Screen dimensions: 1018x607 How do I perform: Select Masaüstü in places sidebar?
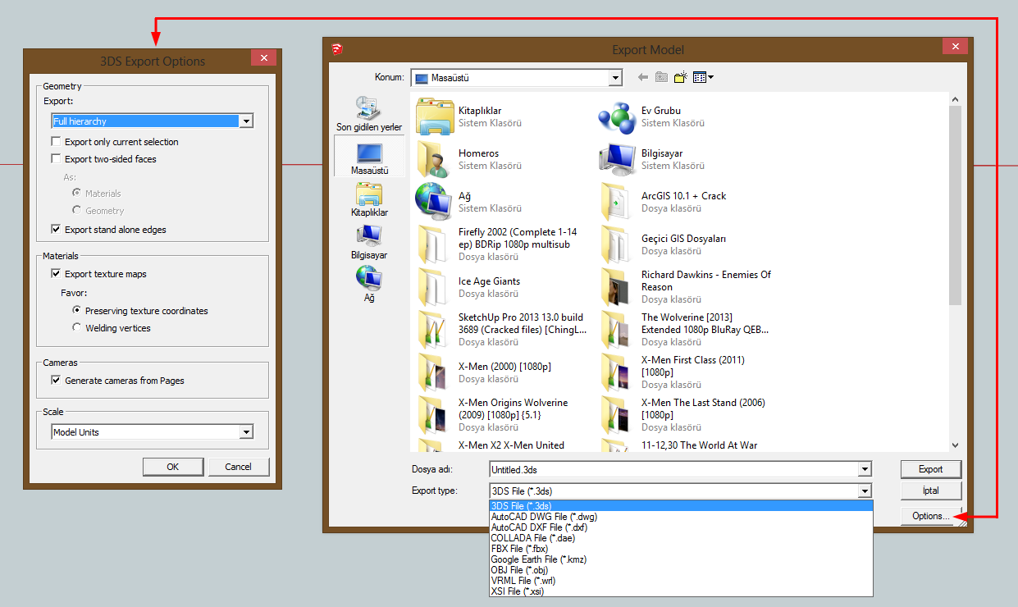369,157
